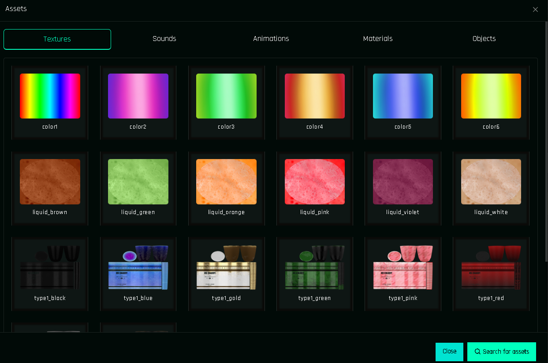Click the color4 label text

pos(315,127)
